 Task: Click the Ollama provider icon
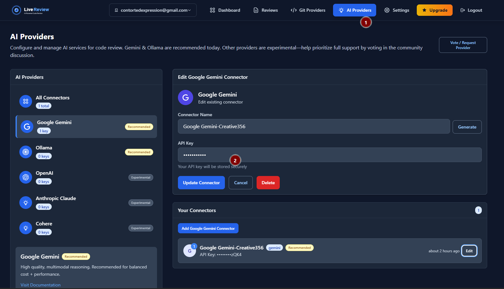pyautogui.click(x=26, y=152)
